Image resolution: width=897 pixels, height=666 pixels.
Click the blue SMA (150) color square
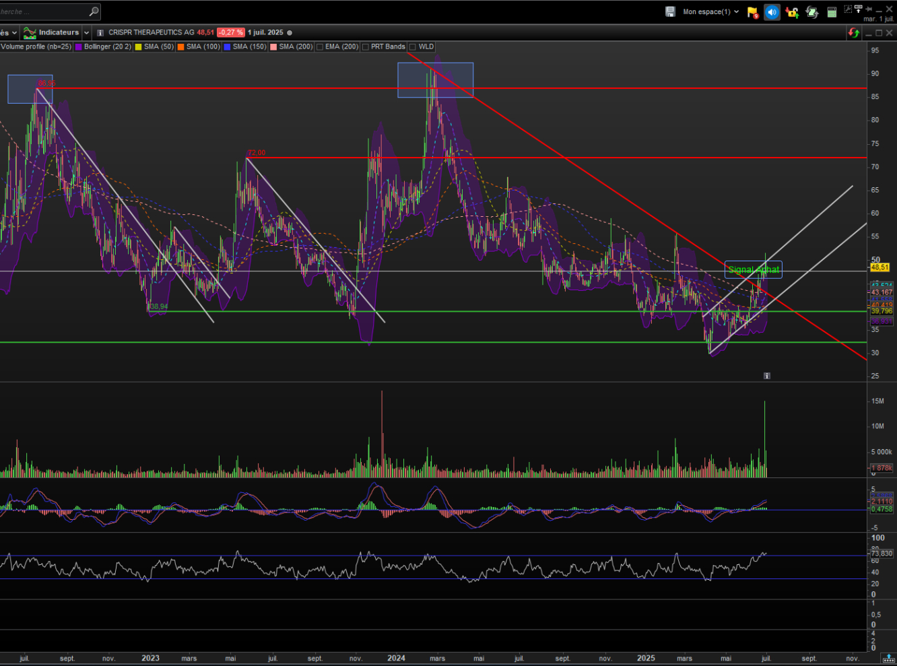pyautogui.click(x=227, y=47)
